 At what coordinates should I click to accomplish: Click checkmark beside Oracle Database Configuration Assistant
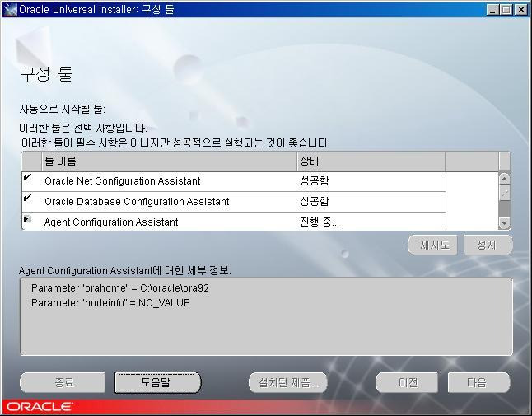pos(27,198)
